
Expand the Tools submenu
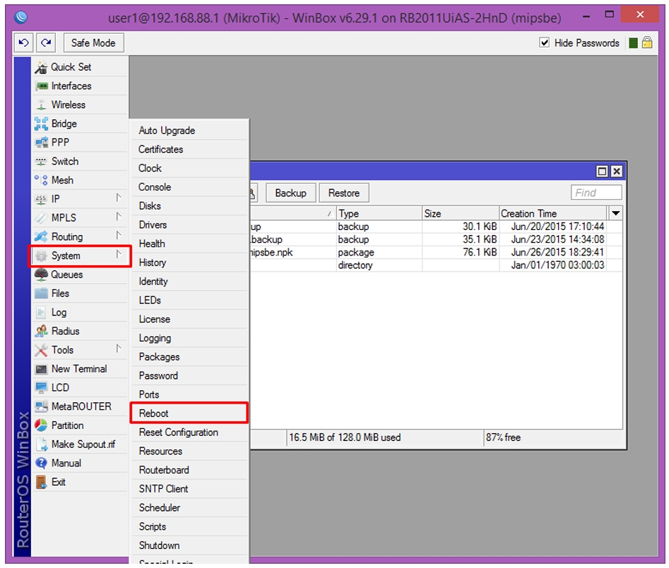point(119,349)
